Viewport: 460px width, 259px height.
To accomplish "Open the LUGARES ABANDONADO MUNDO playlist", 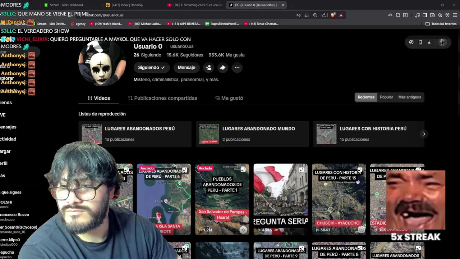I will coord(252,134).
